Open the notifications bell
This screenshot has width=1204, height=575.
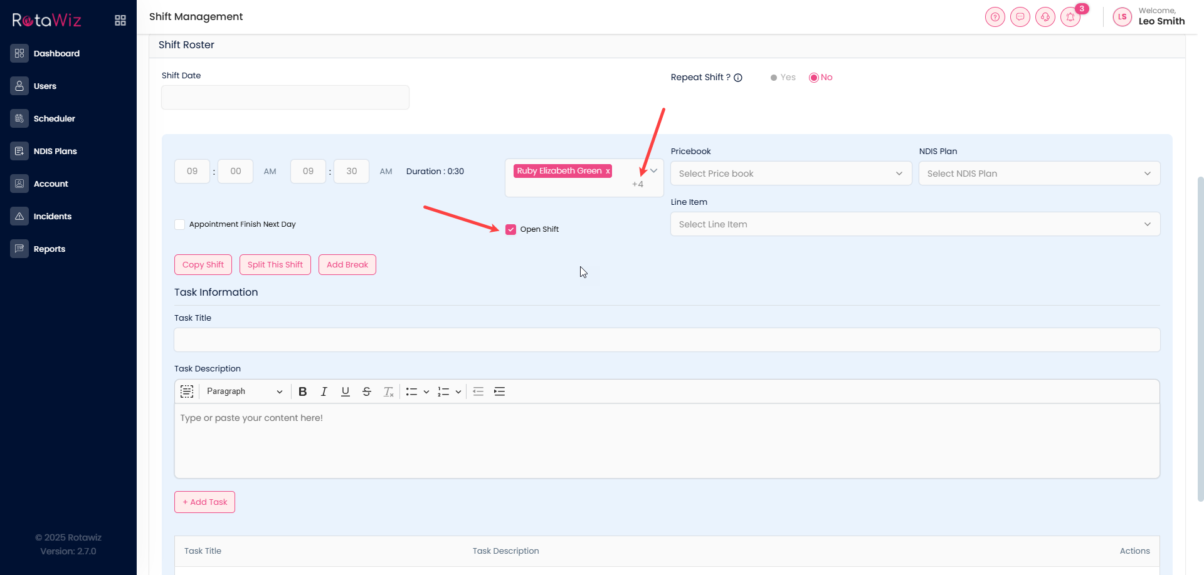coord(1070,17)
